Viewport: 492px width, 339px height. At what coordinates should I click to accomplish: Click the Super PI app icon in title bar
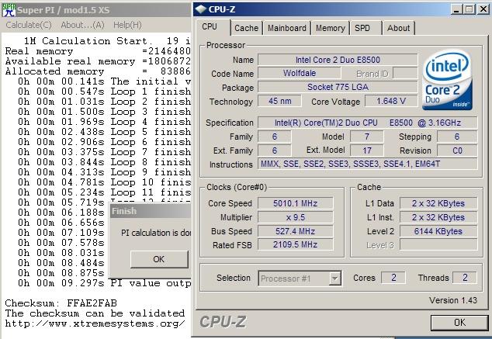9,10
